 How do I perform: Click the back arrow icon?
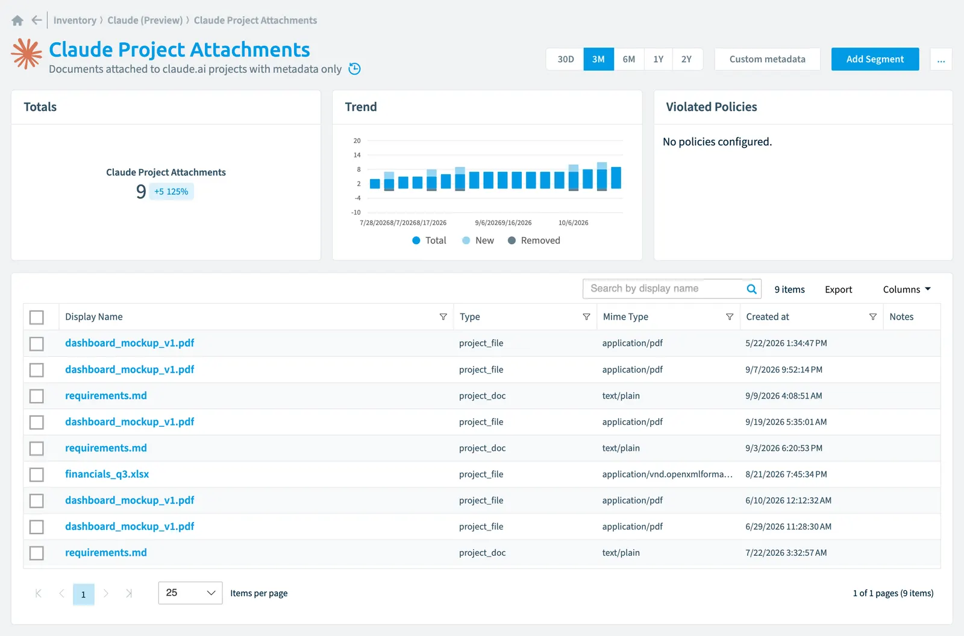tap(37, 20)
